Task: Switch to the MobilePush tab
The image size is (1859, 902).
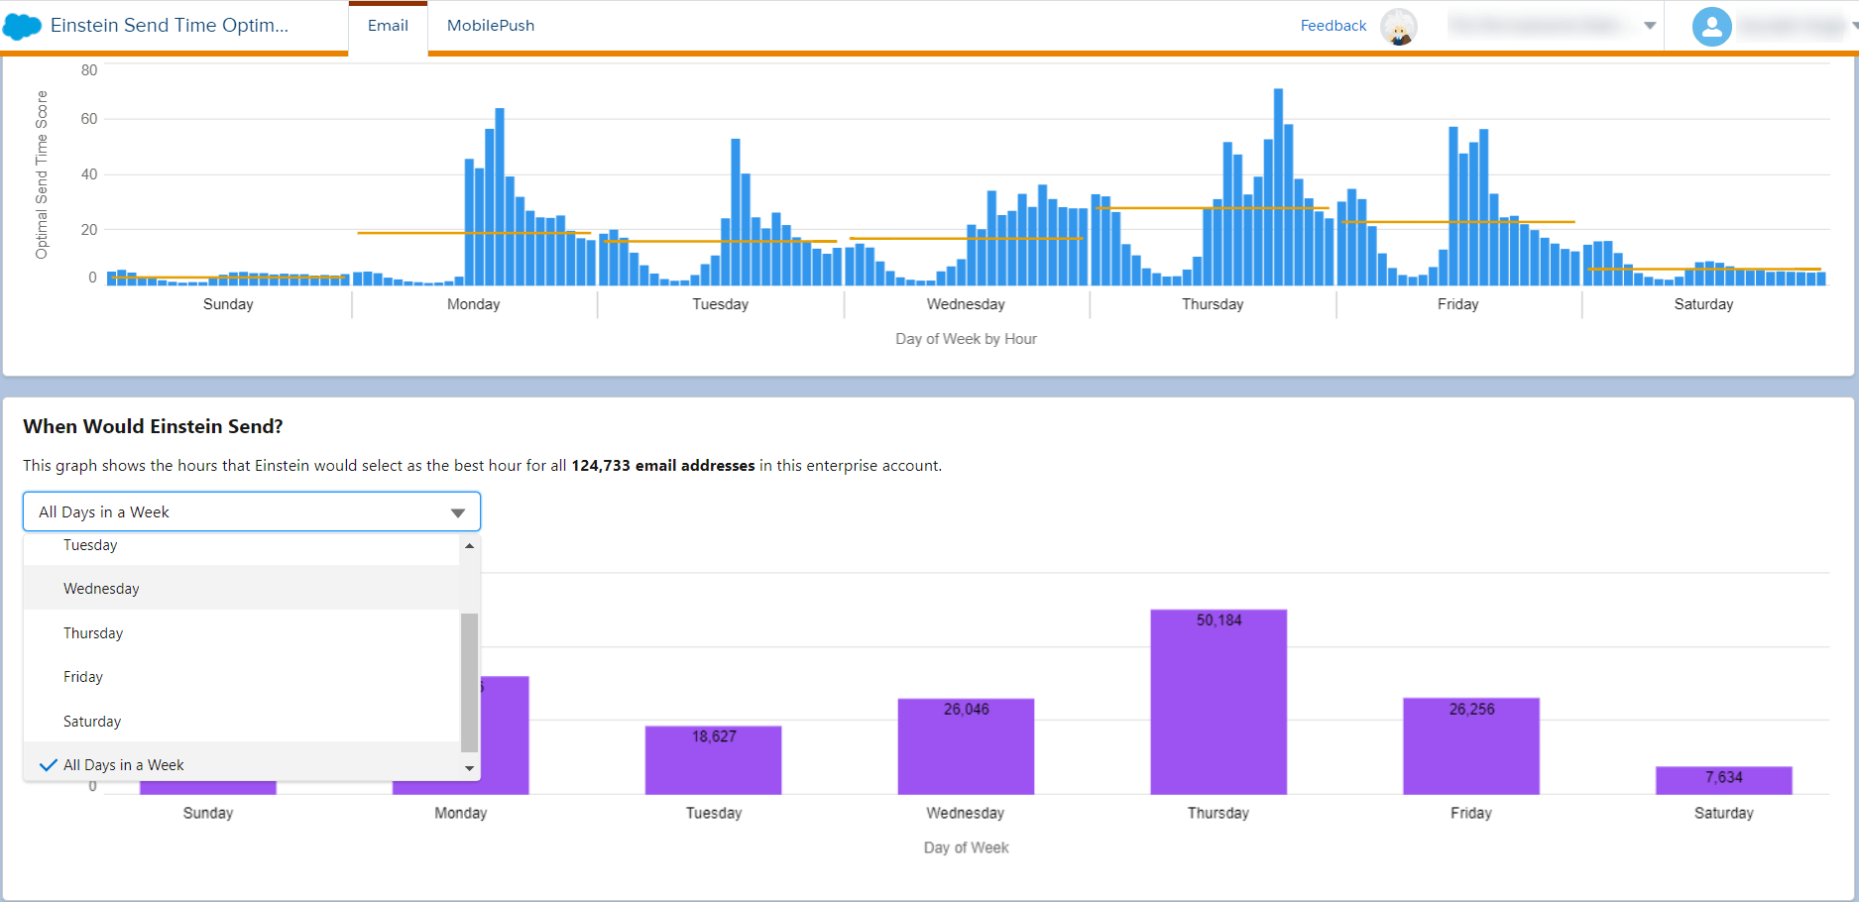Action: pyautogui.click(x=491, y=26)
